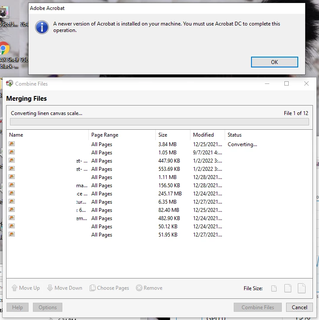Click OK in the Adobe Acrobat dialog
The image size is (319, 320).
click(x=274, y=62)
